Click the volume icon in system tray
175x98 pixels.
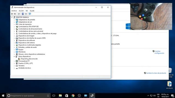(x=154, y=96)
